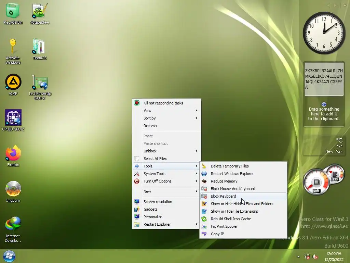Viewport: 350px width, 263px height.
Task: Click the analog clock gadget
Action: (324, 33)
